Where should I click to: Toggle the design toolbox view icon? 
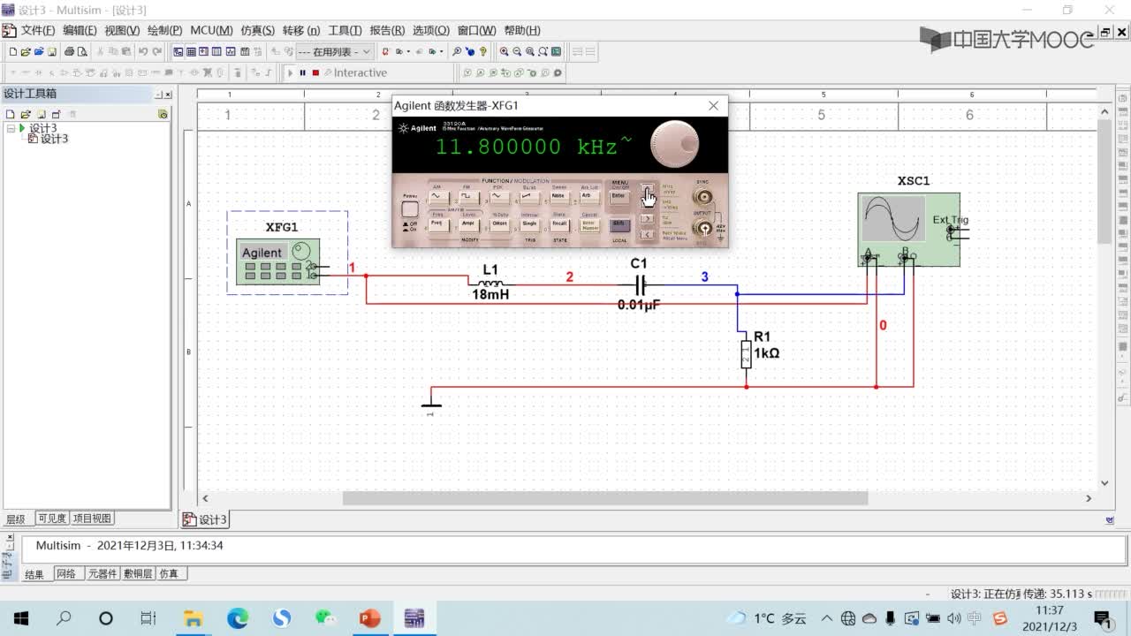coord(178,52)
